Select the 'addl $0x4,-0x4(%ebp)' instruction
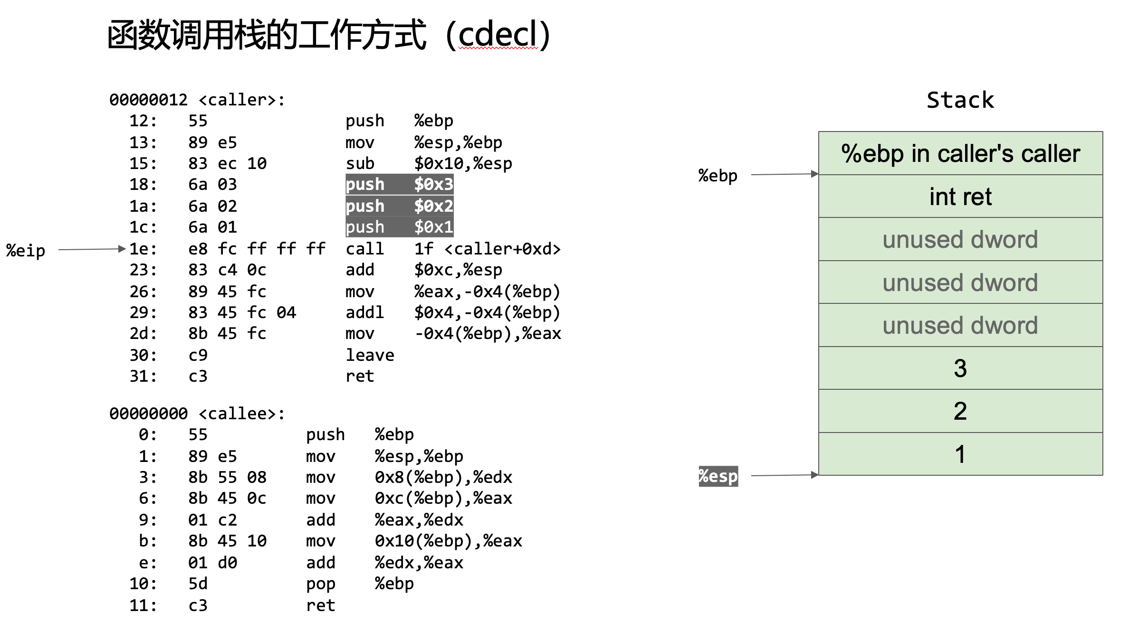1129x621 pixels. click(x=453, y=312)
